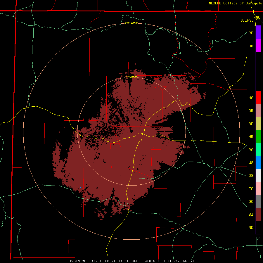263x263 pixels.
Task: Click the 'HHC' product label
Action: click(x=257, y=18)
